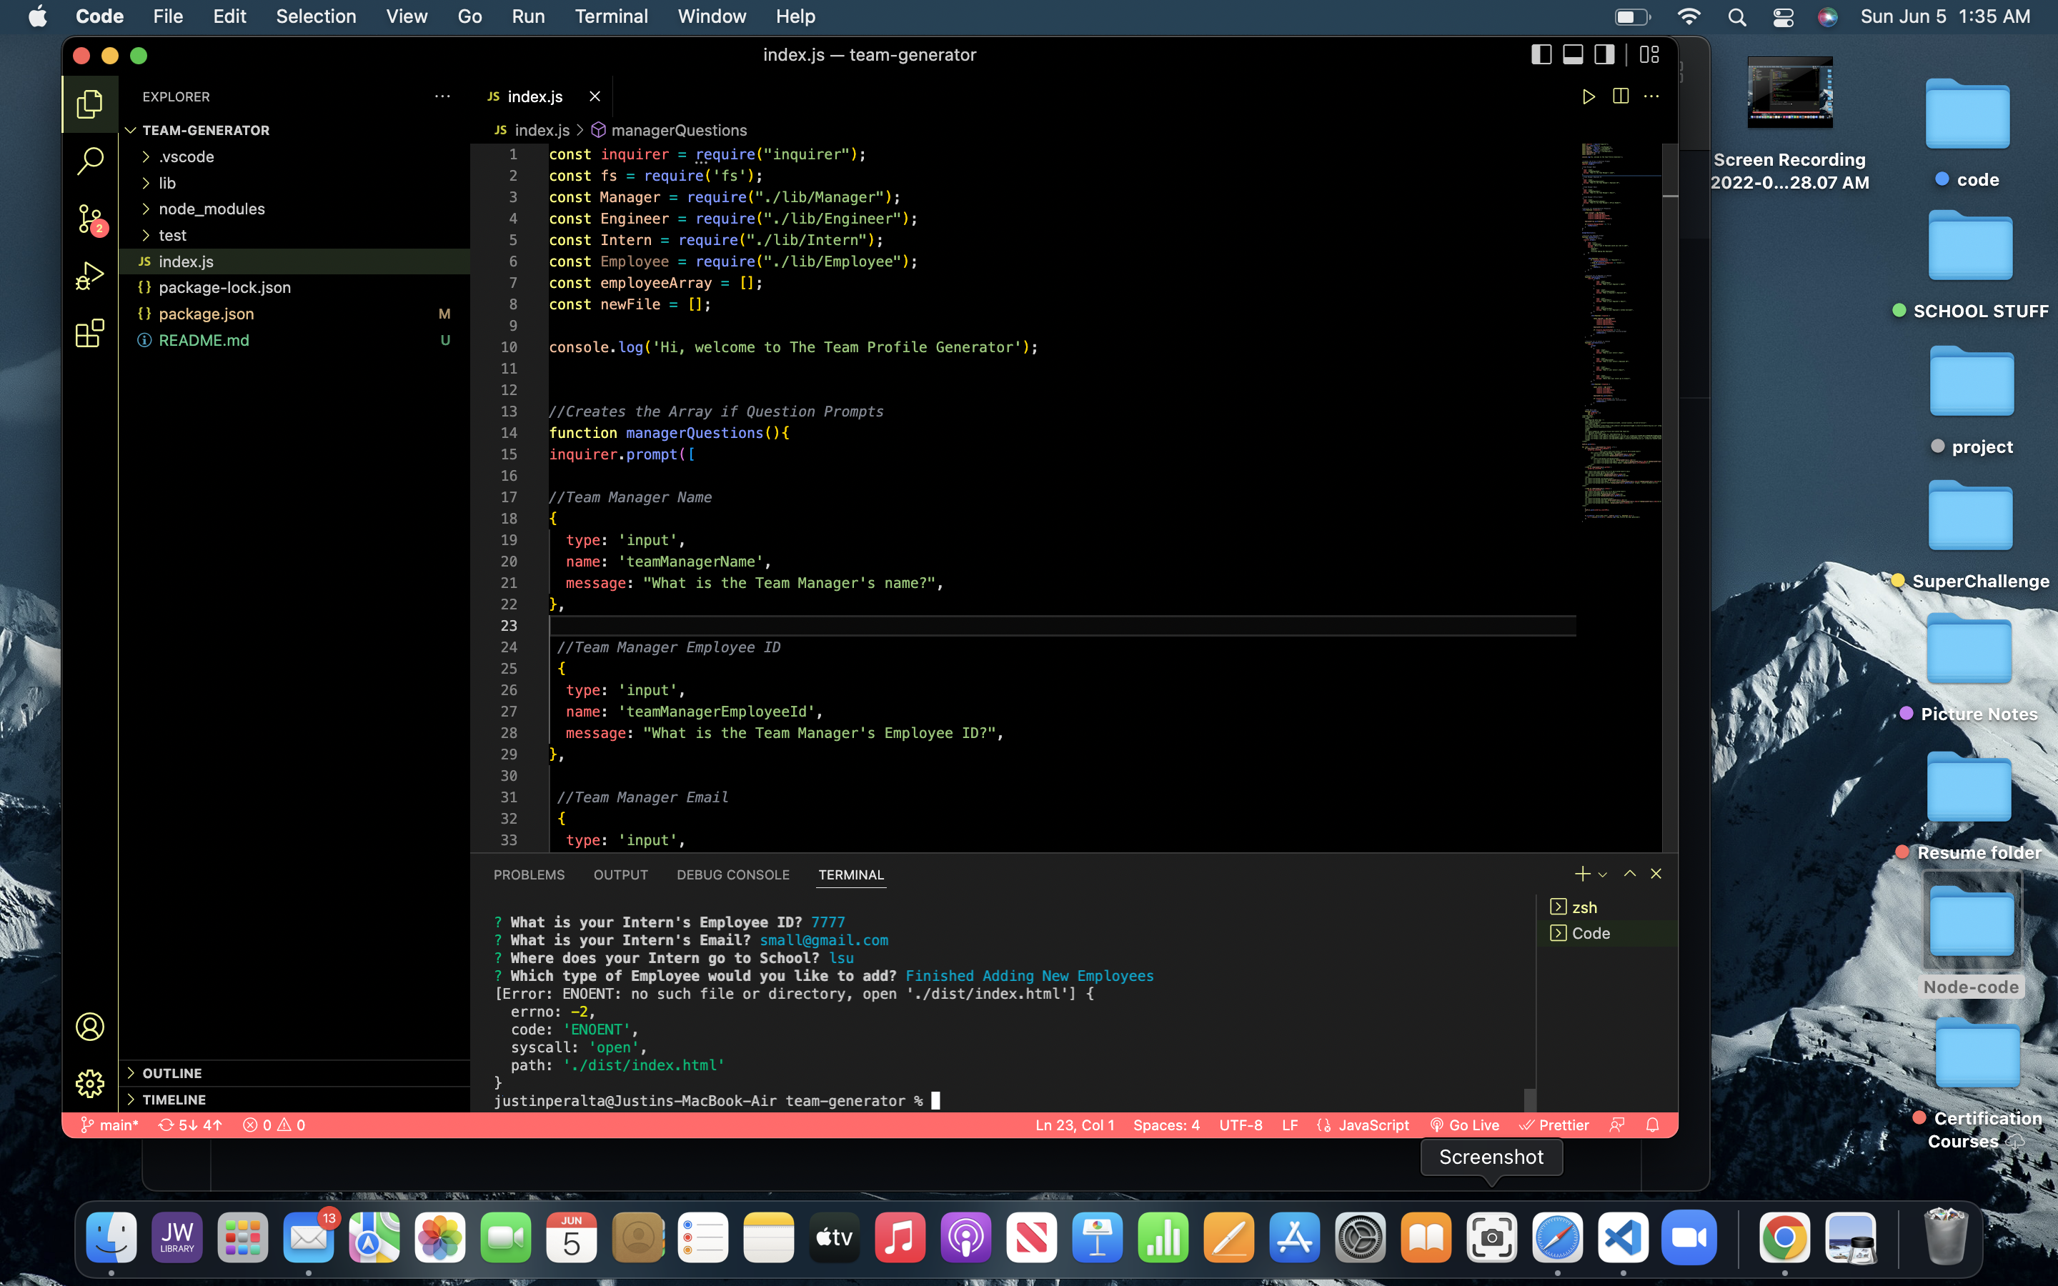Screen dimensions: 2058x1286
Task: Open the notifications bell in the status bar
Action: [x=1652, y=1125]
